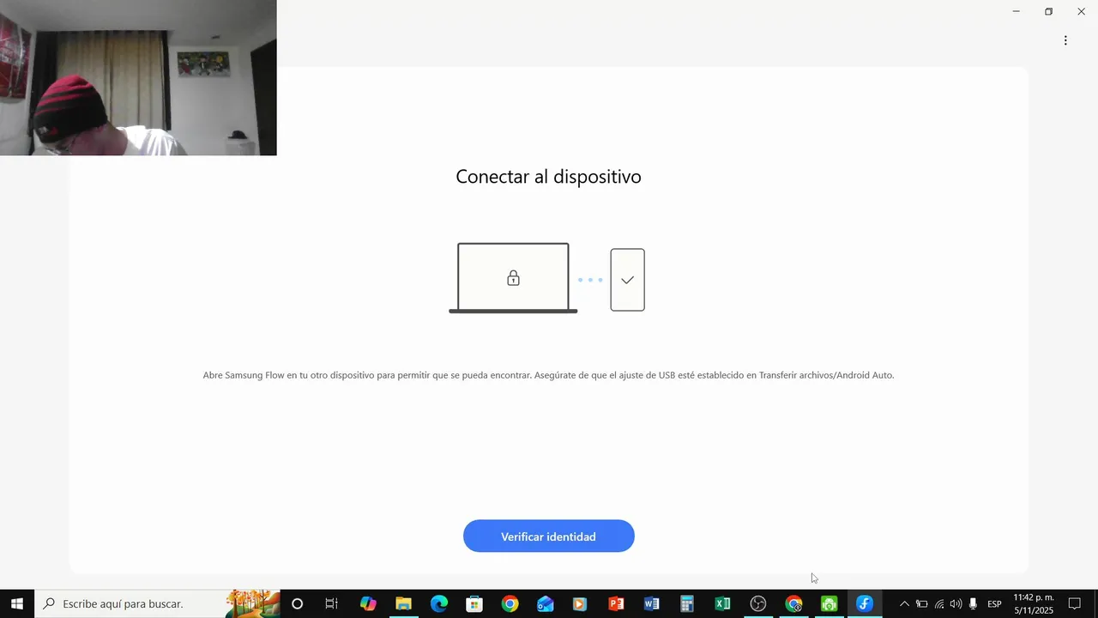
Task: Minimize the Samsung Flow window
Action: point(1016,11)
